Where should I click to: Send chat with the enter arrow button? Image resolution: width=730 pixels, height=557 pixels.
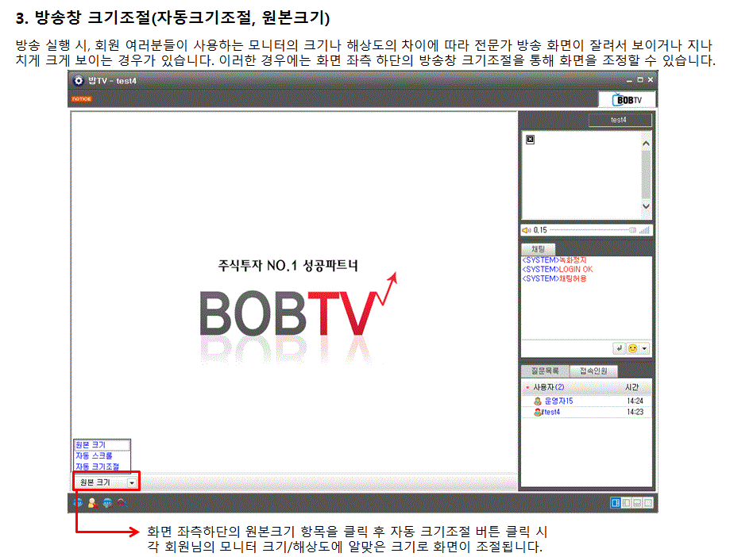[620, 348]
